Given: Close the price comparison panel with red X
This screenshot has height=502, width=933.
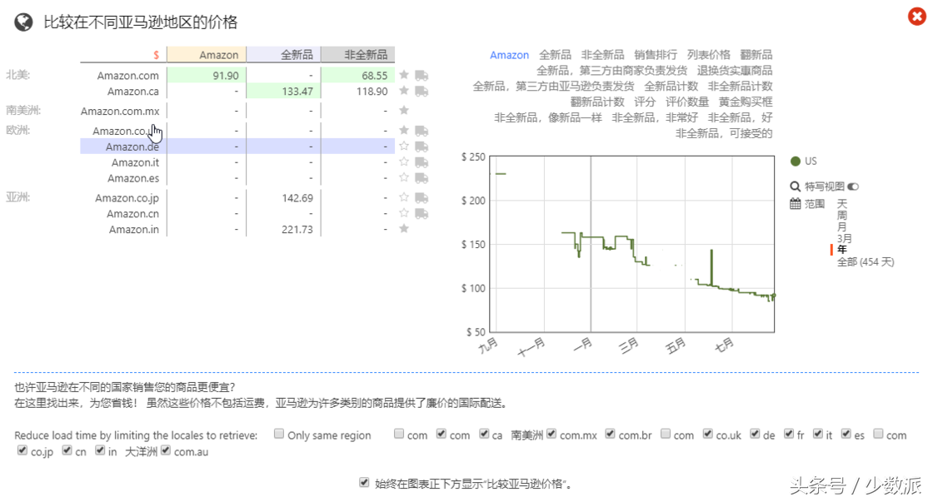Looking at the screenshot, I should pyautogui.click(x=917, y=16).
